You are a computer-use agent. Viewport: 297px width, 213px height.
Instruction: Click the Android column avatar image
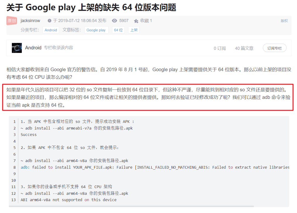click(x=17, y=48)
